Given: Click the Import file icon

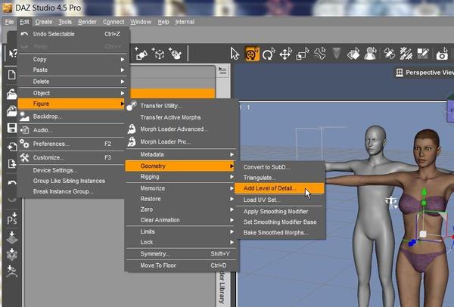Looking at the screenshot, I should 12,147.
